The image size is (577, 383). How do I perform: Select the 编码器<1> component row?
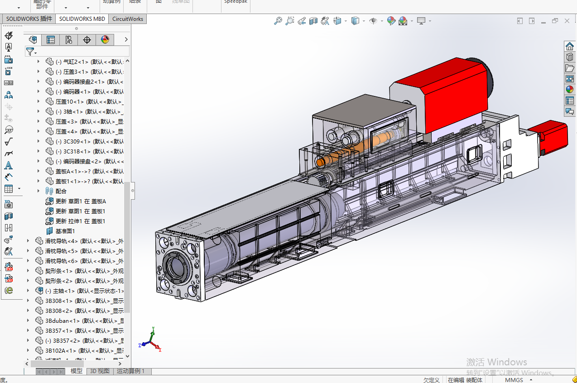tap(85, 91)
